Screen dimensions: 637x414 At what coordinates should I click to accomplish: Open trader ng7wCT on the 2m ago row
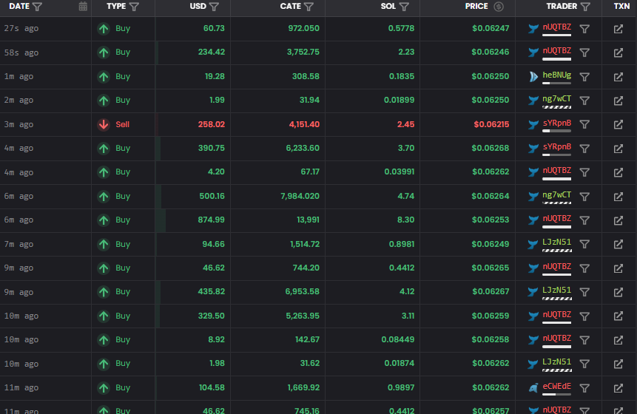(556, 99)
